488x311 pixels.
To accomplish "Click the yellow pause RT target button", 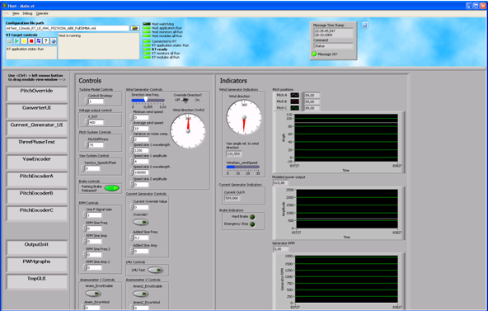I will click(24, 40).
